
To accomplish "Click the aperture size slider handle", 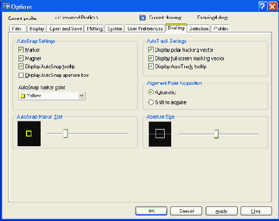I will click(x=216, y=134).
